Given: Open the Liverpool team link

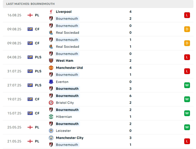Looking at the screenshot, I should pyautogui.click(x=64, y=12).
